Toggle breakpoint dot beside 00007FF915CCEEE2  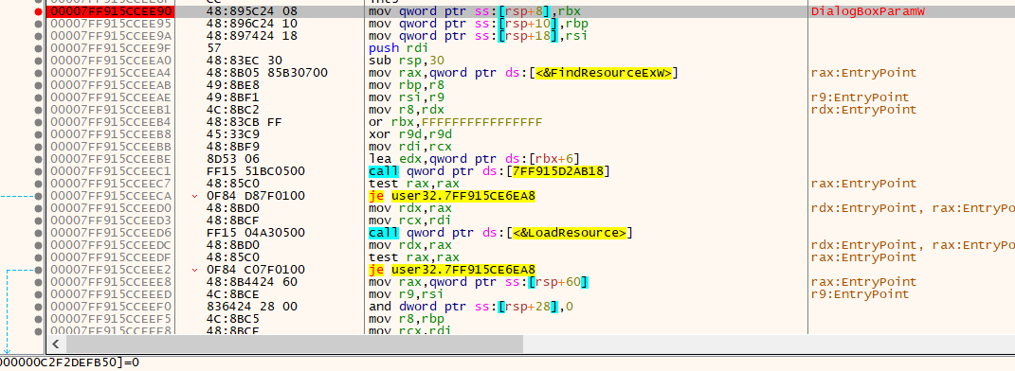pos(39,270)
